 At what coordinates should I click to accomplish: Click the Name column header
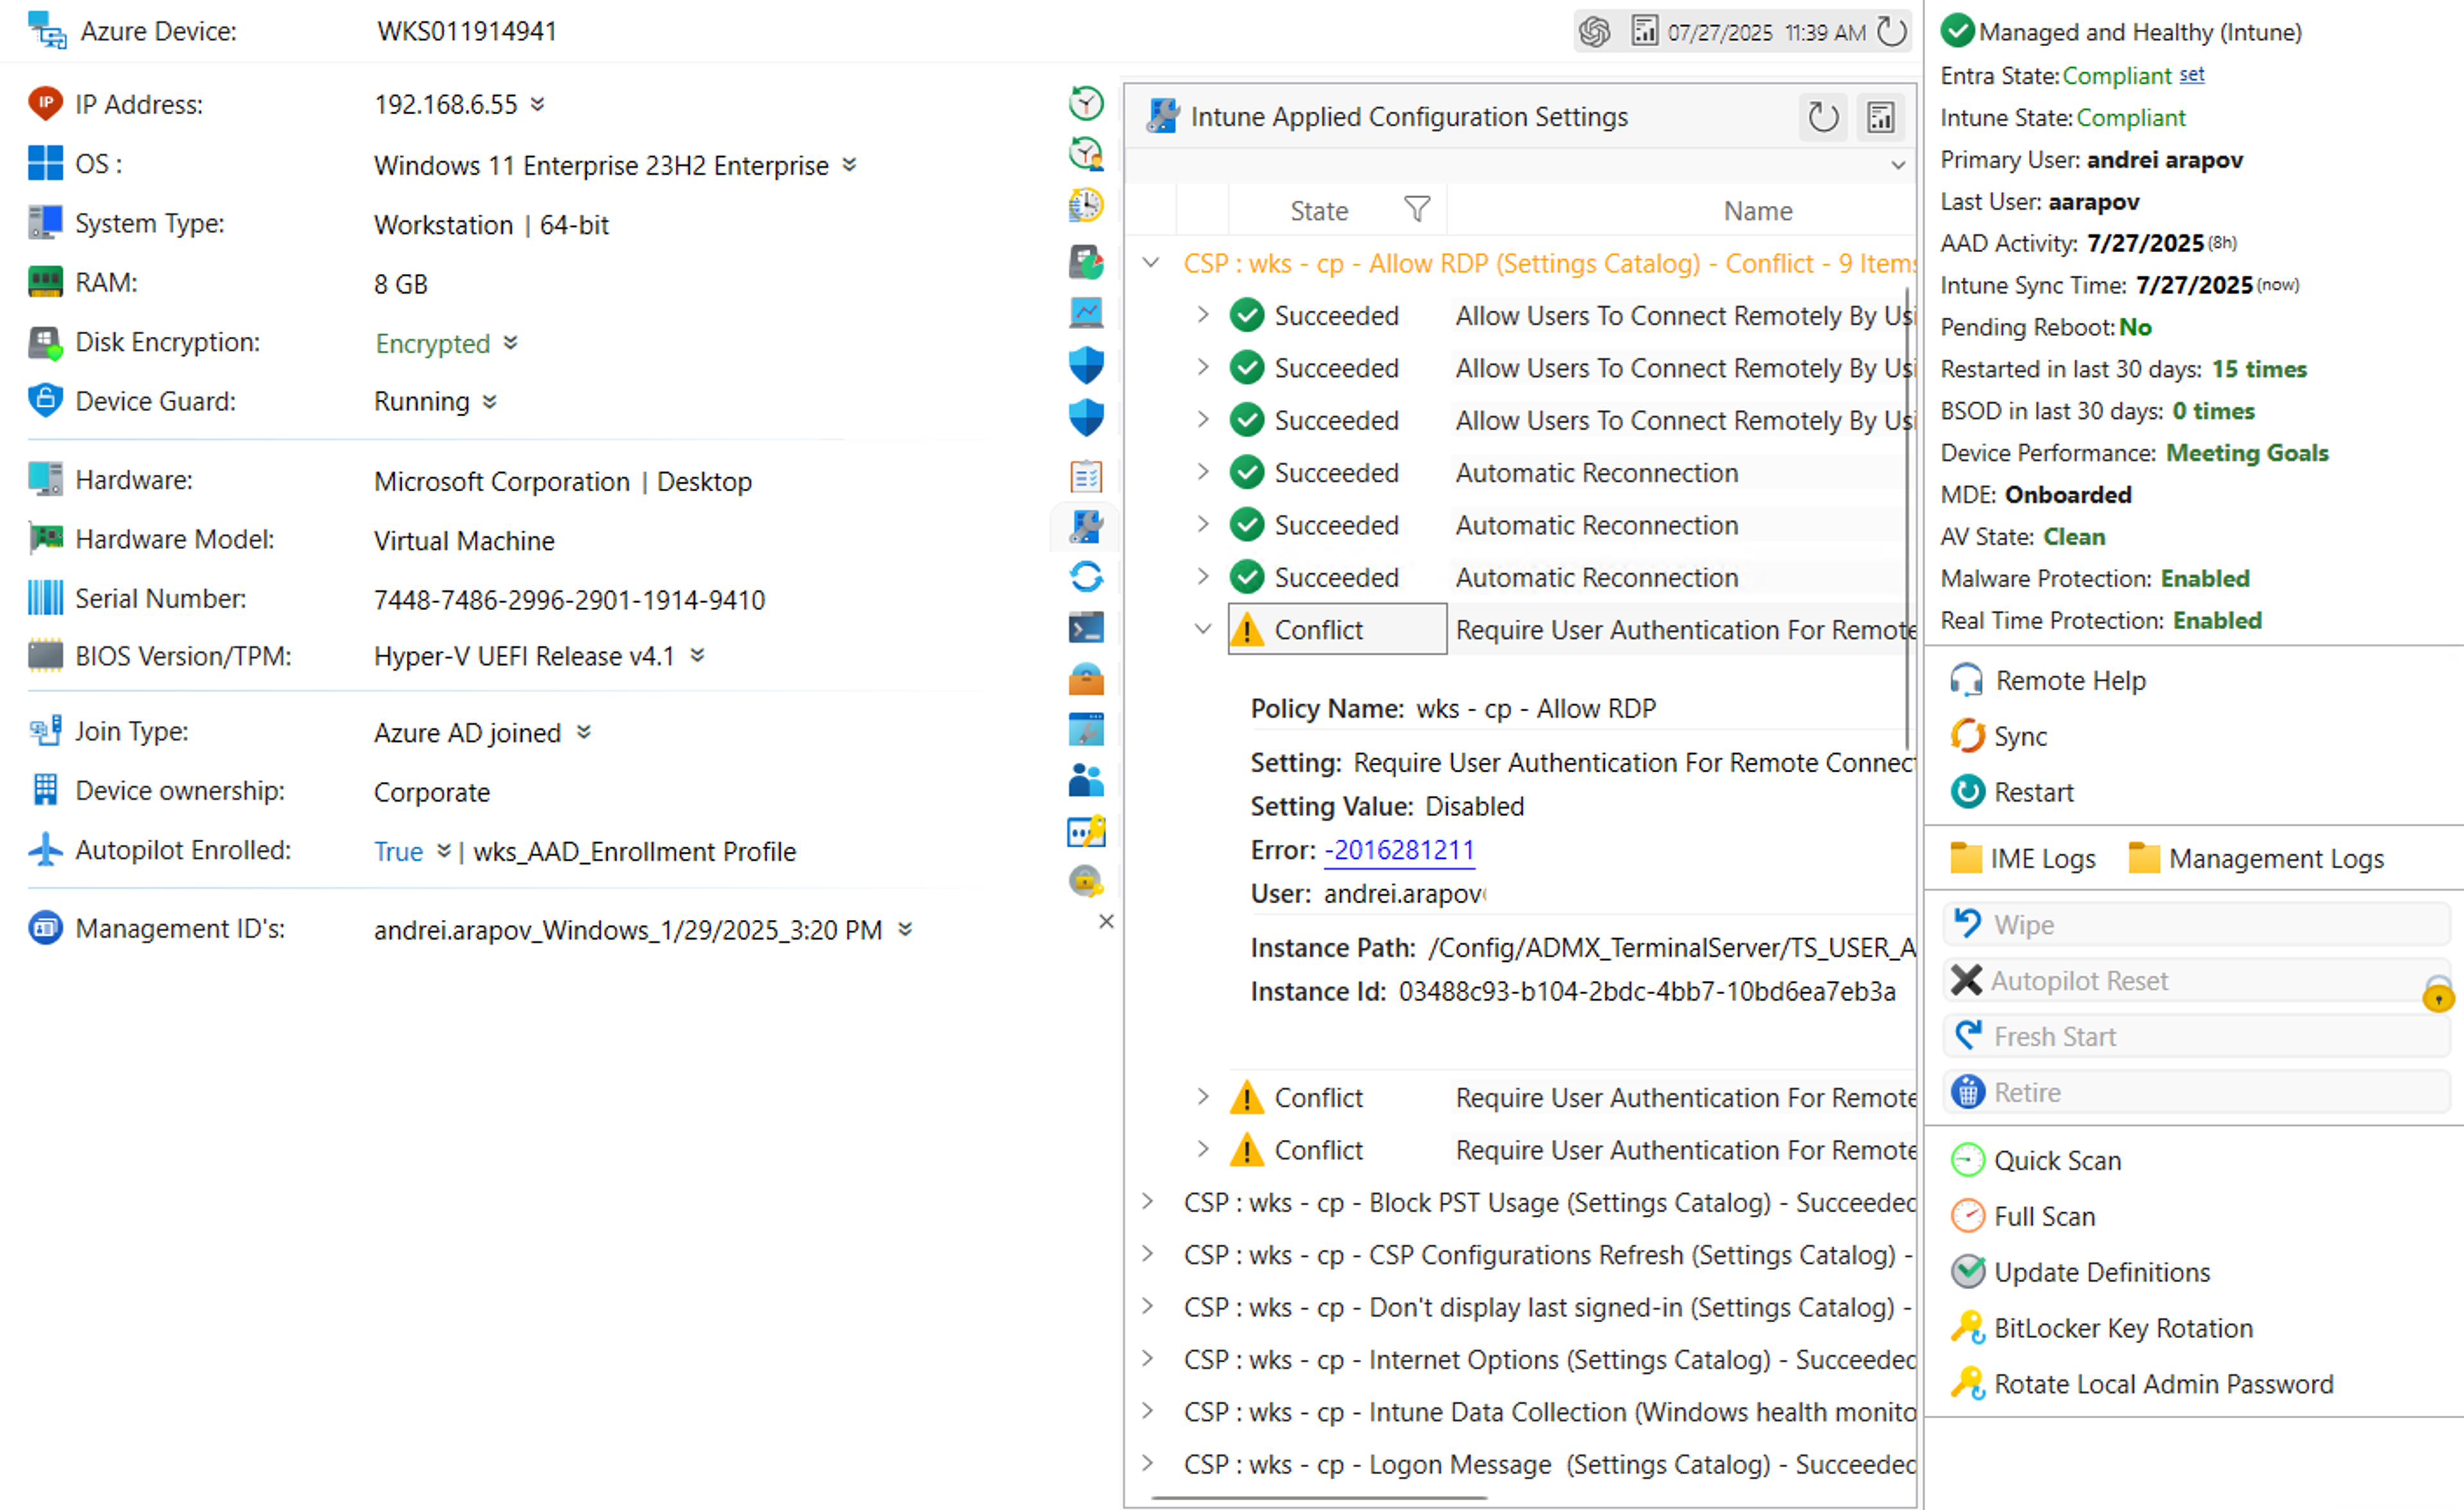tap(1757, 210)
